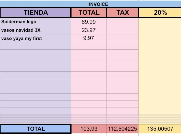Select the 135.00507 grand total cell
Screen dimensions: 181x136
pyautogui.click(x=160, y=129)
